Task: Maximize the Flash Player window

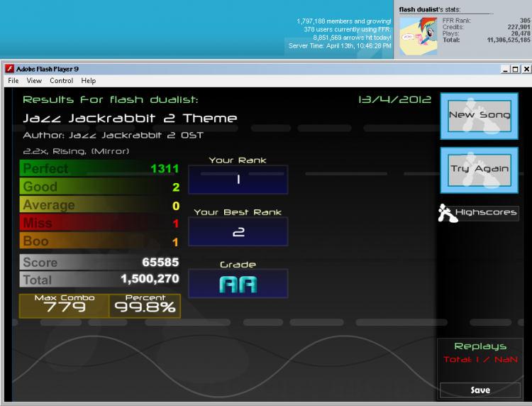Action: [x=516, y=70]
